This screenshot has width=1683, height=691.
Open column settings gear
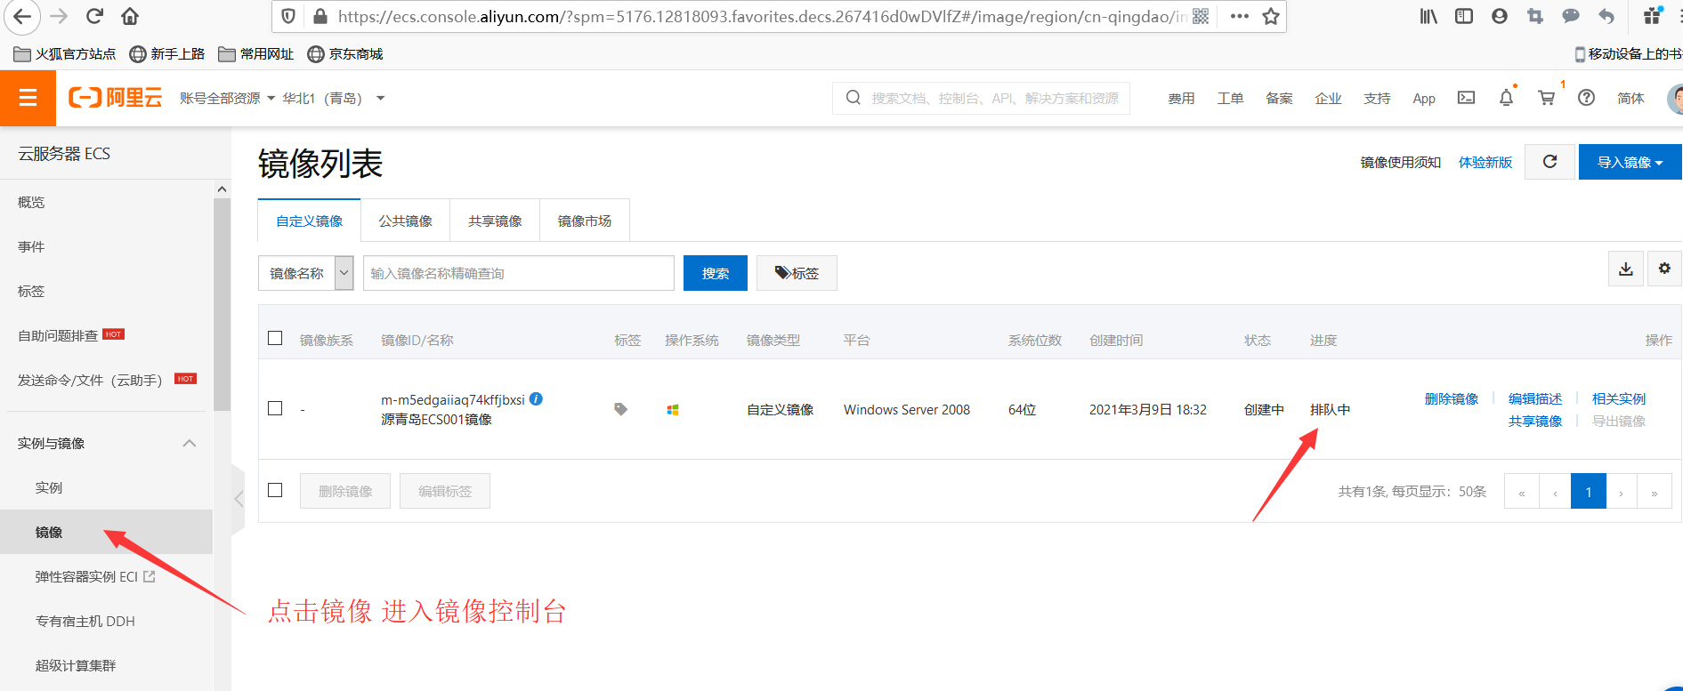pyautogui.click(x=1664, y=269)
